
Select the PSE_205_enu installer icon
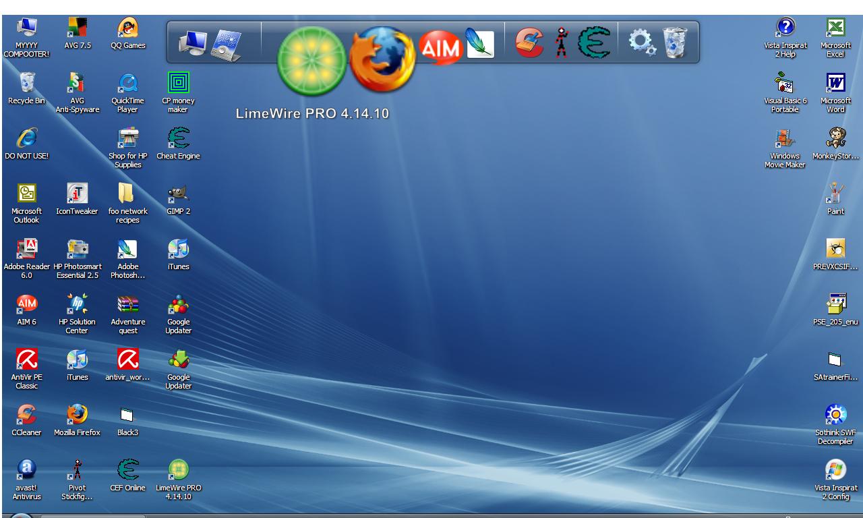(x=836, y=310)
